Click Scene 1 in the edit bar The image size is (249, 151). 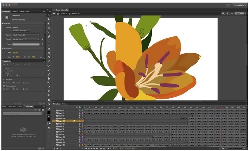pos(64,14)
